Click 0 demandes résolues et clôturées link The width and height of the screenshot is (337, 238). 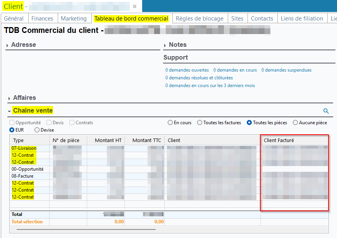coord(199,78)
